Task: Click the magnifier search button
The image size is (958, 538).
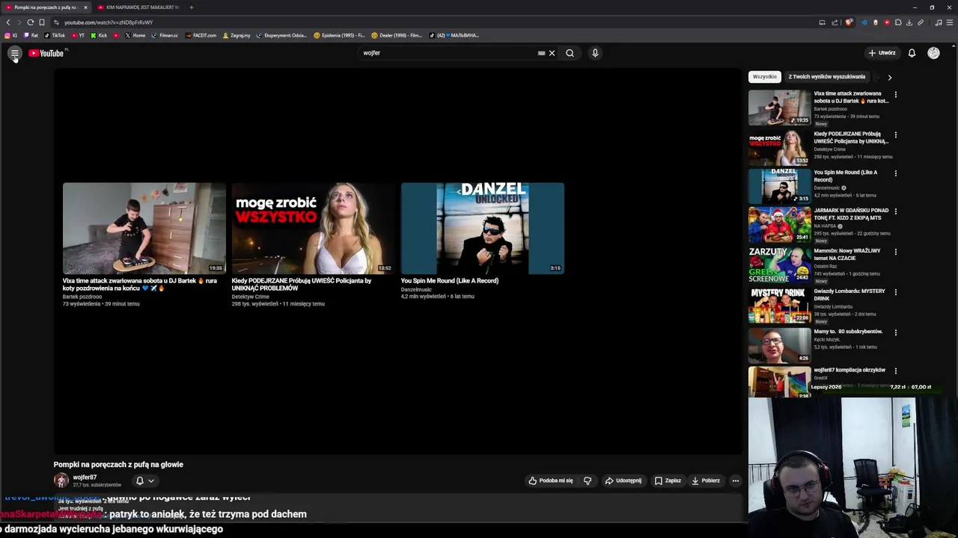Action: click(570, 53)
